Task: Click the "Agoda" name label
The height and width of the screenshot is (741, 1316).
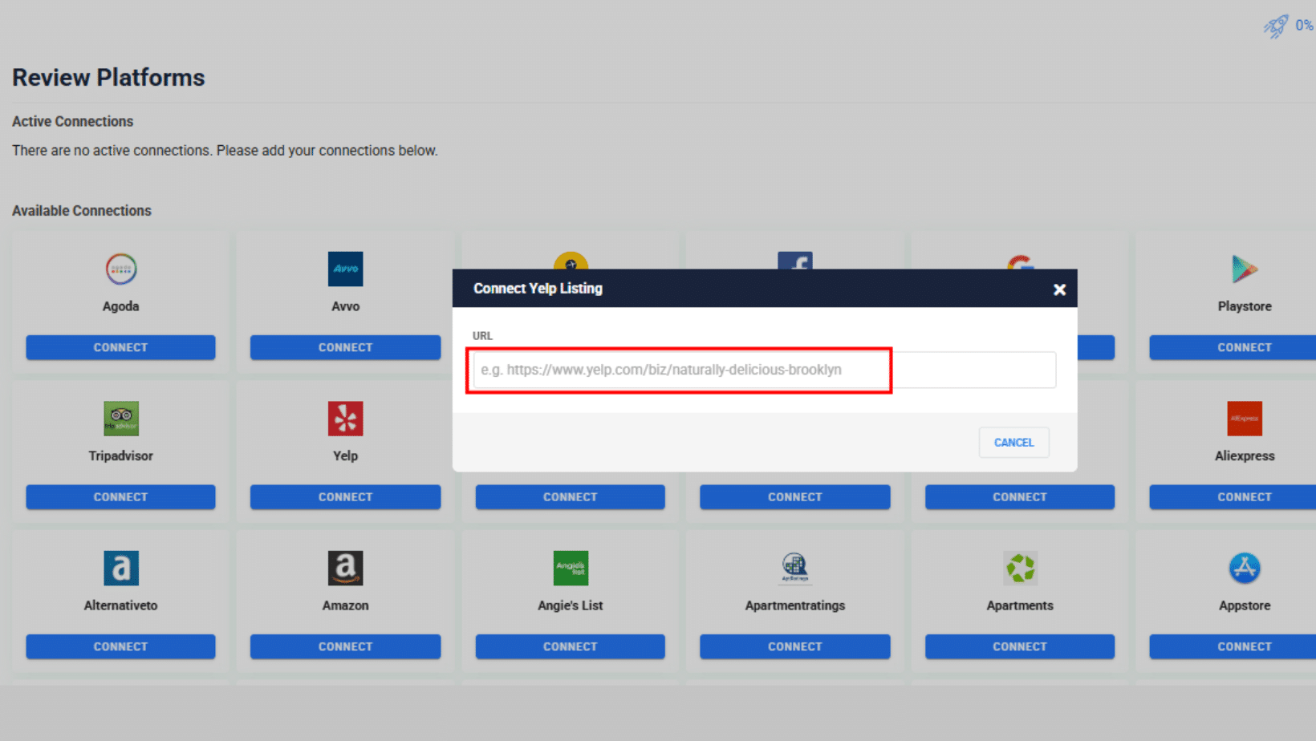Action: [120, 306]
